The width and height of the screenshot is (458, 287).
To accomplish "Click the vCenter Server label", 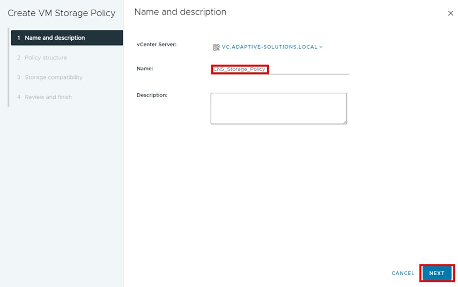I will pos(157,45).
